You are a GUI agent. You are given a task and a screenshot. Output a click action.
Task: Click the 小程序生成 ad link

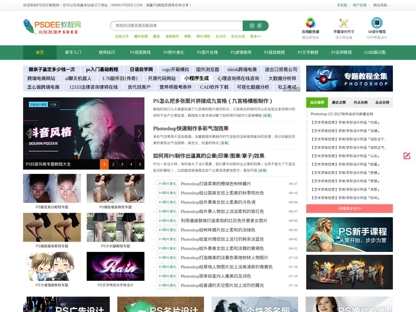(x=196, y=78)
